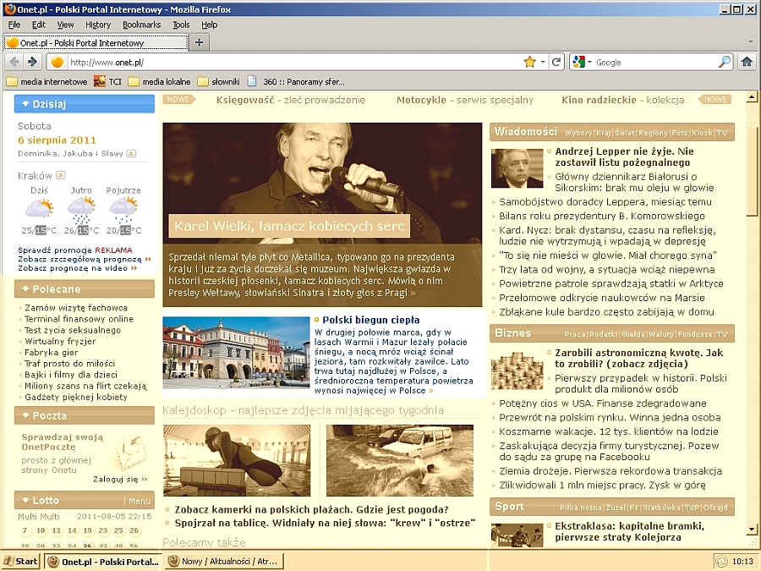
Task: Click in the Google search box
Action: pos(655,62)
